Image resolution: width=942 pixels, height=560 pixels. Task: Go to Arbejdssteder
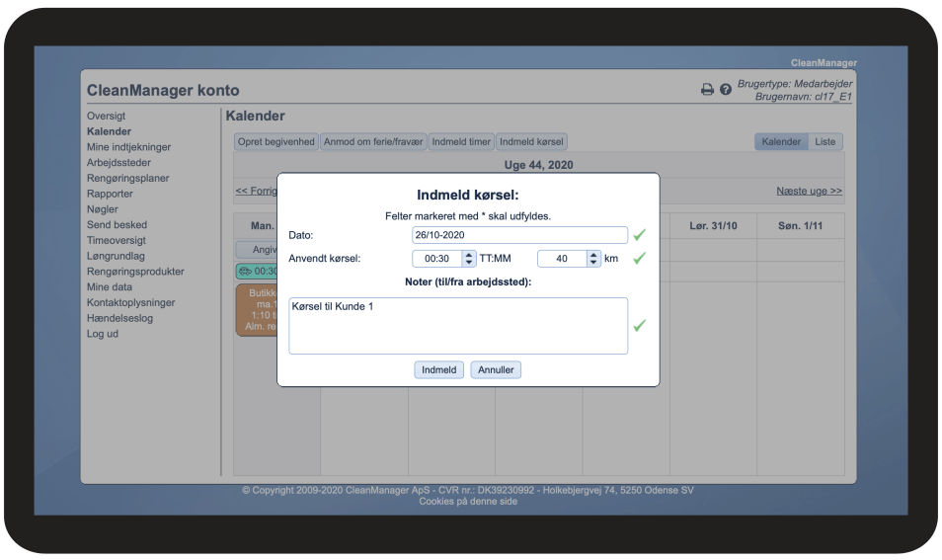click(118, 163)
